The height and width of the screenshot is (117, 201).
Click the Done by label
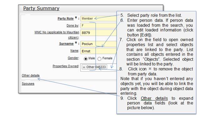tap(73, 26)
